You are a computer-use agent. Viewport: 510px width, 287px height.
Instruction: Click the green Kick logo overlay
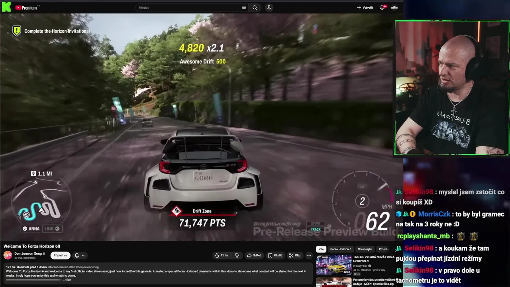pyautogui.click(x=6, y=6)
